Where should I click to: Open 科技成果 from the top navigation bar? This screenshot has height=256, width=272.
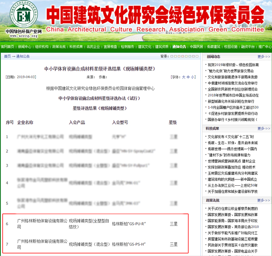pos(76,47)
